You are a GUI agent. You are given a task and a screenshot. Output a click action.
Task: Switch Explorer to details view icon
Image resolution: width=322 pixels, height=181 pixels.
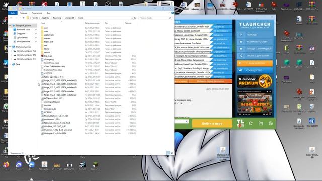[x=168, y=153]
